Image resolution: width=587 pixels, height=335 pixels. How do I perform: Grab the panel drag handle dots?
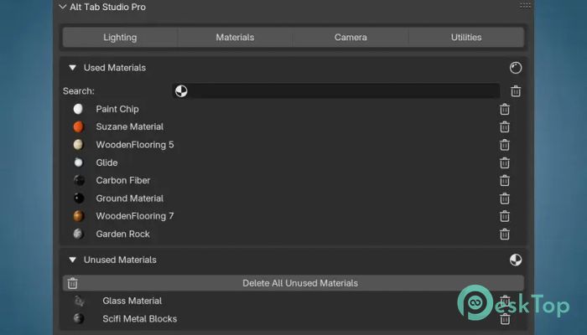click(525, 5)
